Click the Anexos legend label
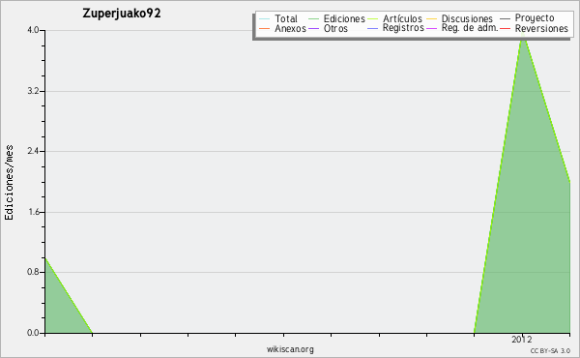The image size is (580, 358). click(290, 28)
